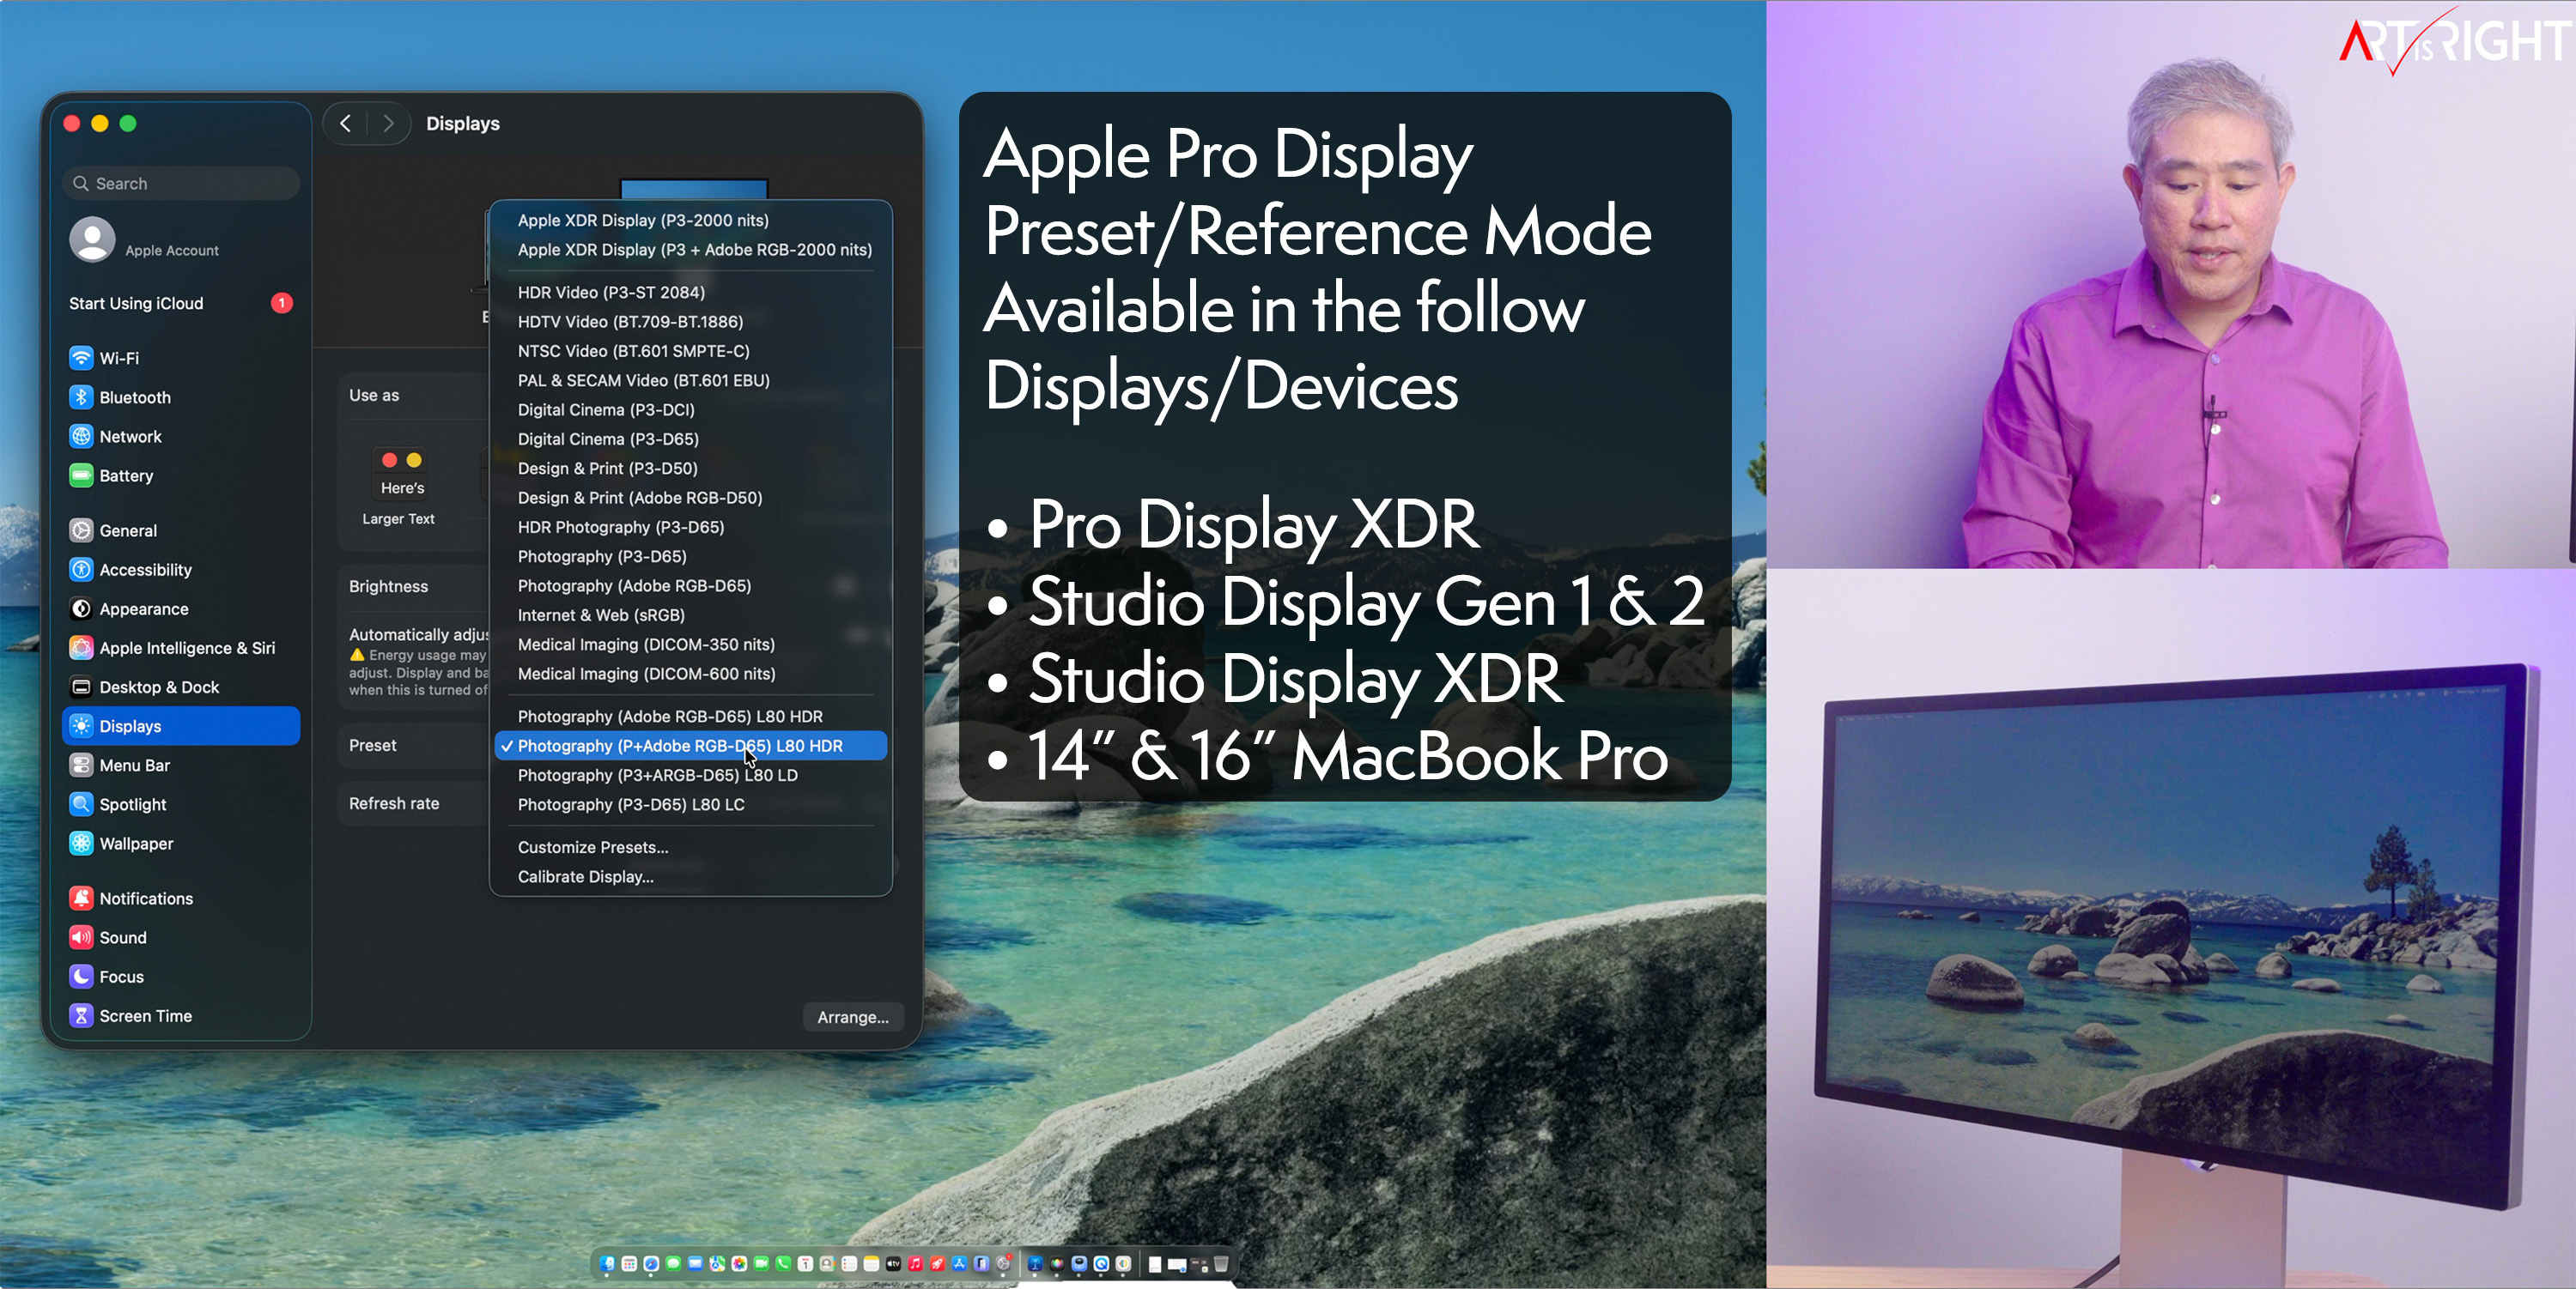The image size is (2576, 1289).
Task: Select Focus in the sidebar
Action: 180,977
